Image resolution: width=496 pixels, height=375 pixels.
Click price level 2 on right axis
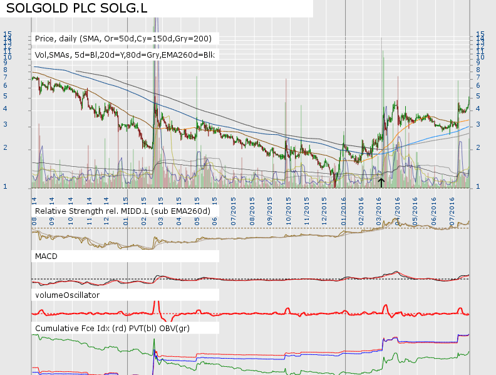pos(478,147)
